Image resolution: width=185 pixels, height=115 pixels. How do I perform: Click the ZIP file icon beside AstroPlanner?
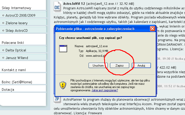[x=57, y=99]
